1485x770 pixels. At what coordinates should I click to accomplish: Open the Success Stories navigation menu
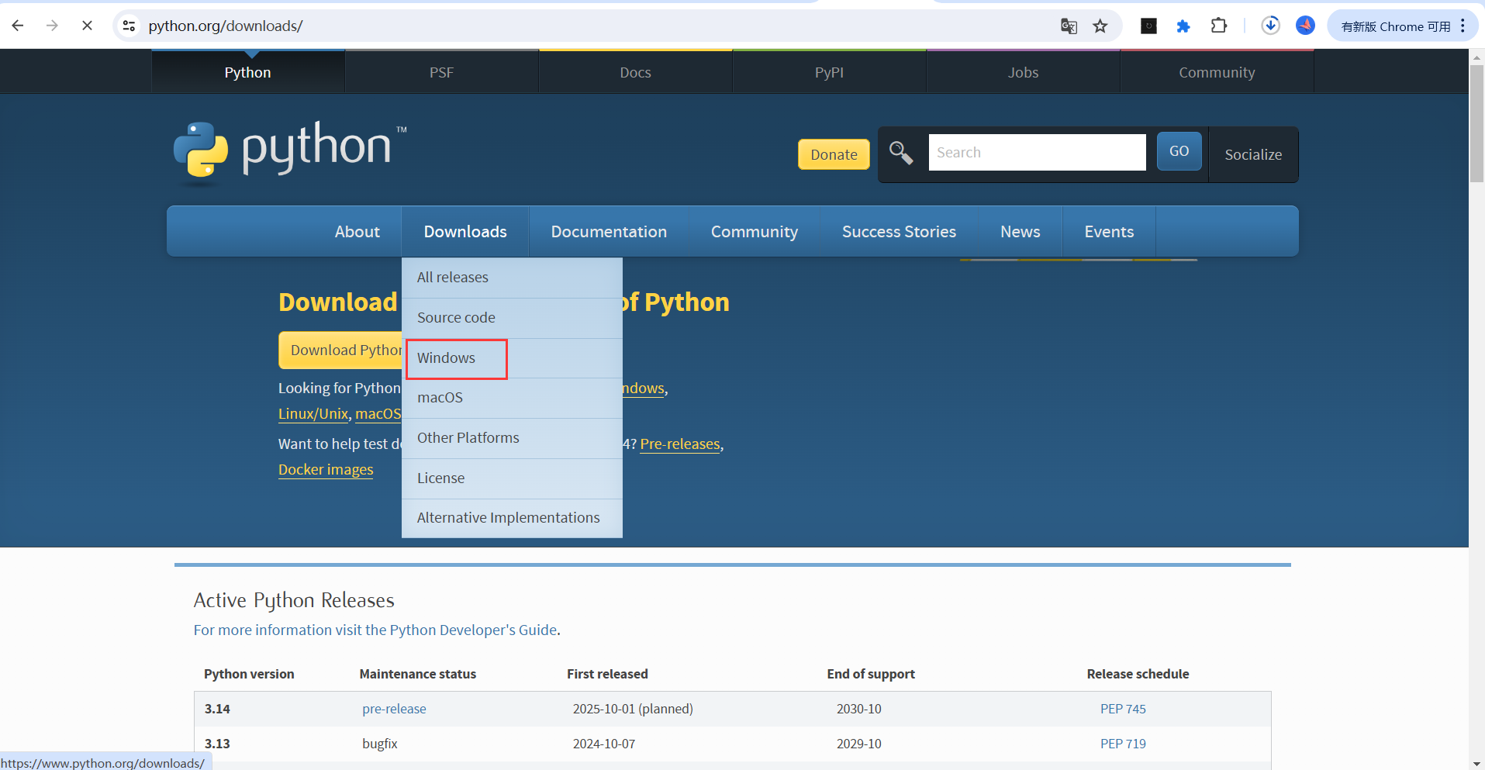(899, 231)
